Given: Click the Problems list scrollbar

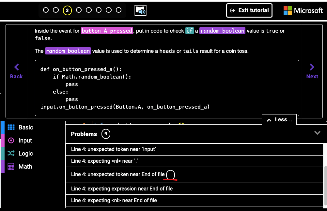Looking at the screenshot, I should tap(325, 186).
